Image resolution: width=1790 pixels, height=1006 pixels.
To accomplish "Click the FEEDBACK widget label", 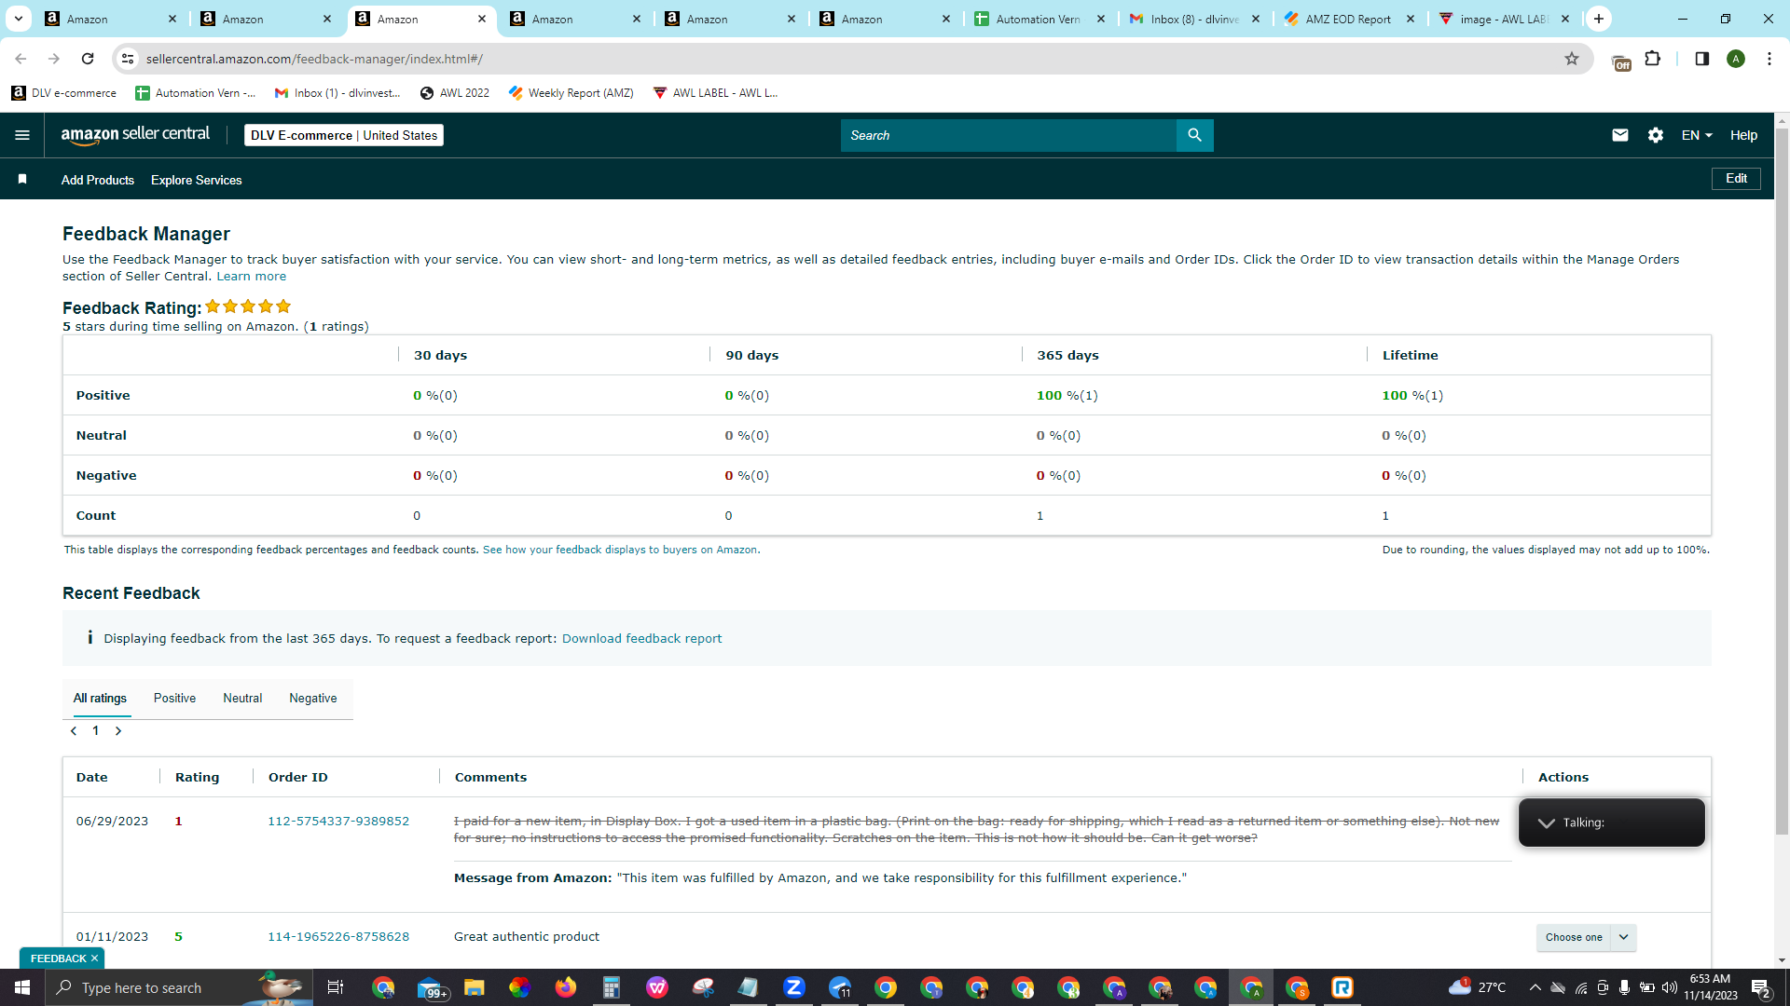I will click(x=58, y=958).
